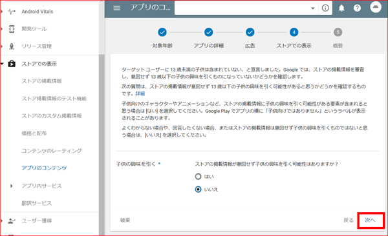Screen dimensions: 388x236
Task: Select the はい radio button
Action: (x=198, y=177)
